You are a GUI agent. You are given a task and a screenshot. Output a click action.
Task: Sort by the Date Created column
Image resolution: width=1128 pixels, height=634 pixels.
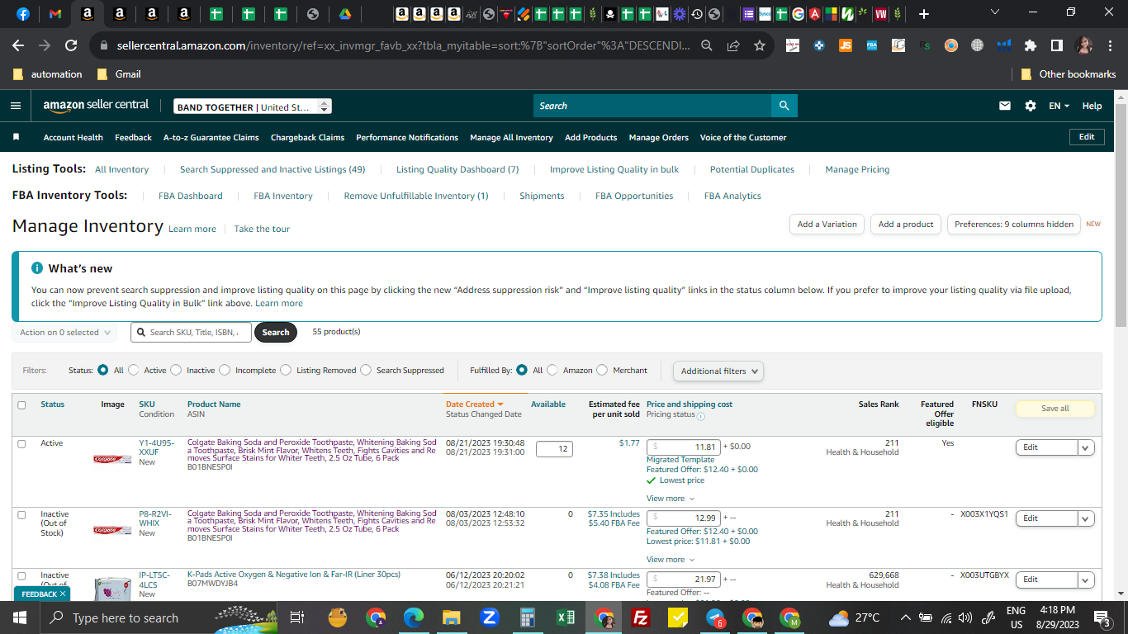(x=474, y=405)
